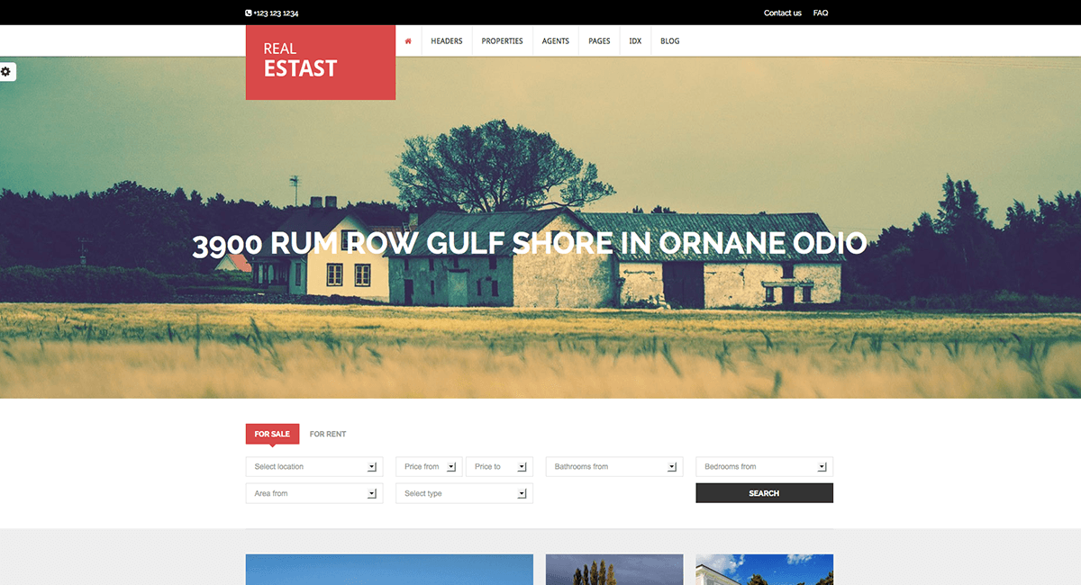Select the For Sale tab
The image size is (1081, 585).
coord(272,434)
